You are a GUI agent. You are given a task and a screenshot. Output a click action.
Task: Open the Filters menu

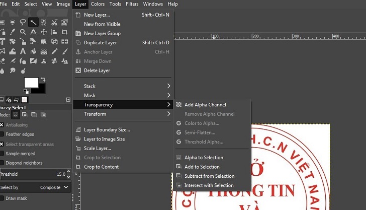[x=132, y=4]
